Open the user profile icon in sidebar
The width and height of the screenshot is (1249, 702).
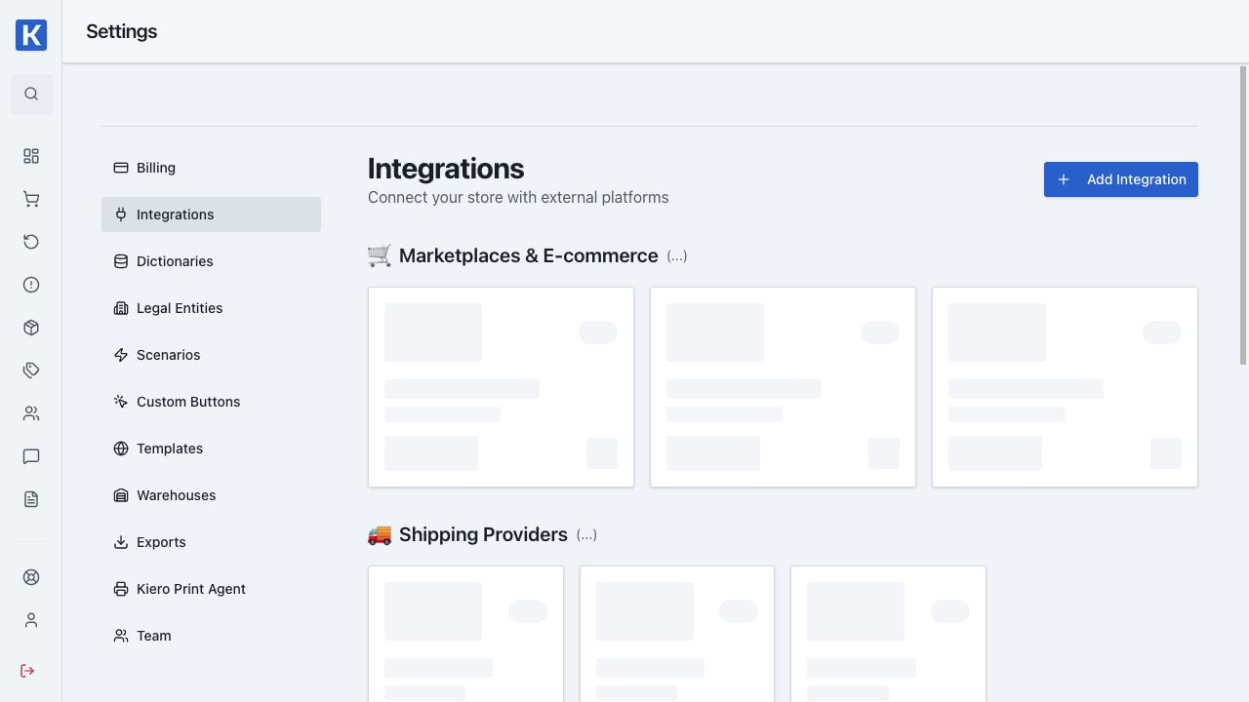(31, 620)
